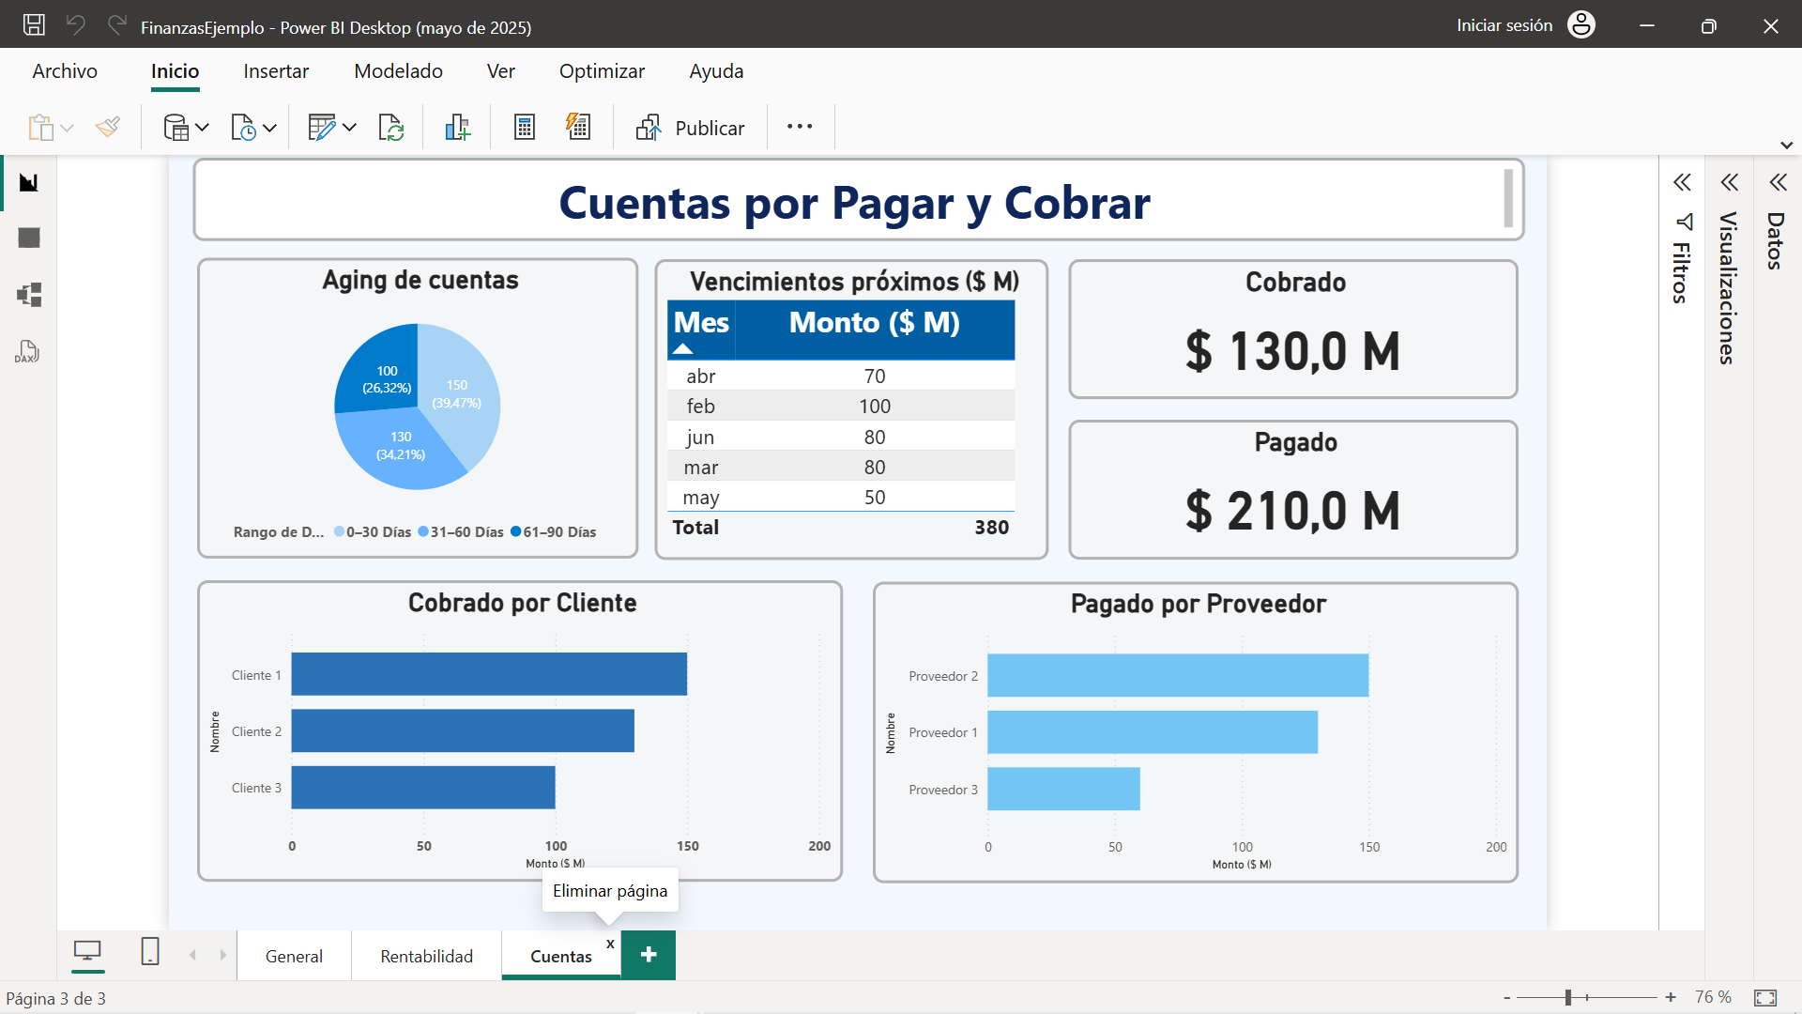Click the title box vertical scrollbar
This screenshot has height=1014, width=1802.
(1508, 198)
